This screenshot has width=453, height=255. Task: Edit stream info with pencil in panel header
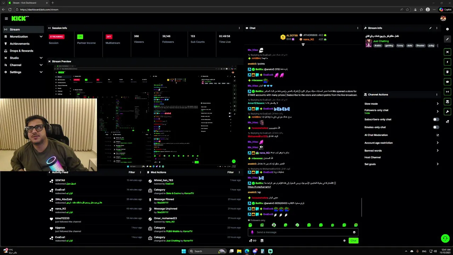click(430, 28)
